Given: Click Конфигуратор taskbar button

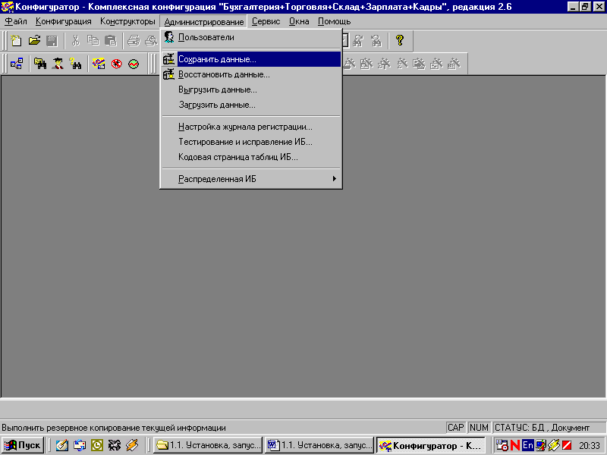Looking at the screenshot, I should click(x=430, y=445).
